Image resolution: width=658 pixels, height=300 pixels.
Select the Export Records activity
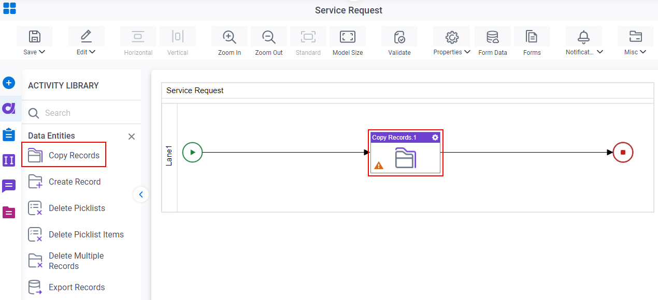click(x=66, y=287)
